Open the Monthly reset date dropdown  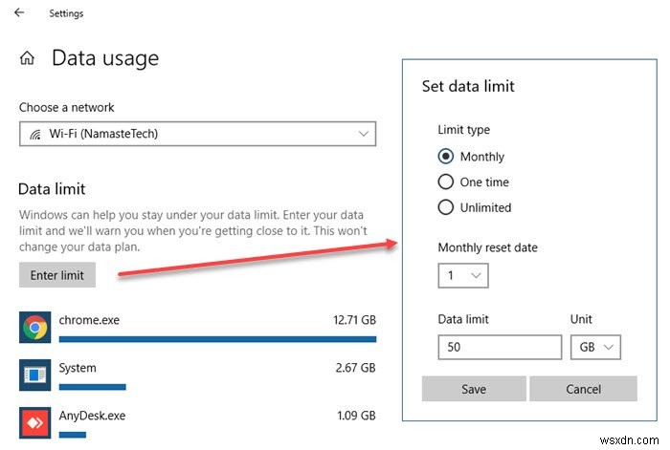(463, 276)
